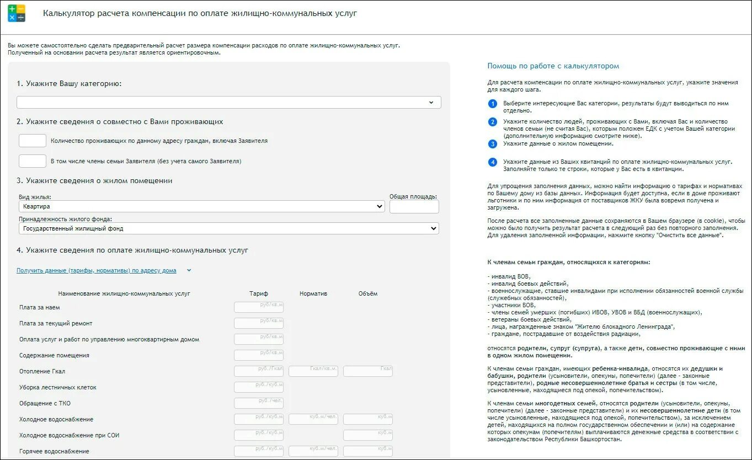This screenshot has width=752, height=460.
Task: Expand chevron next to address data link
Action: 189,270
